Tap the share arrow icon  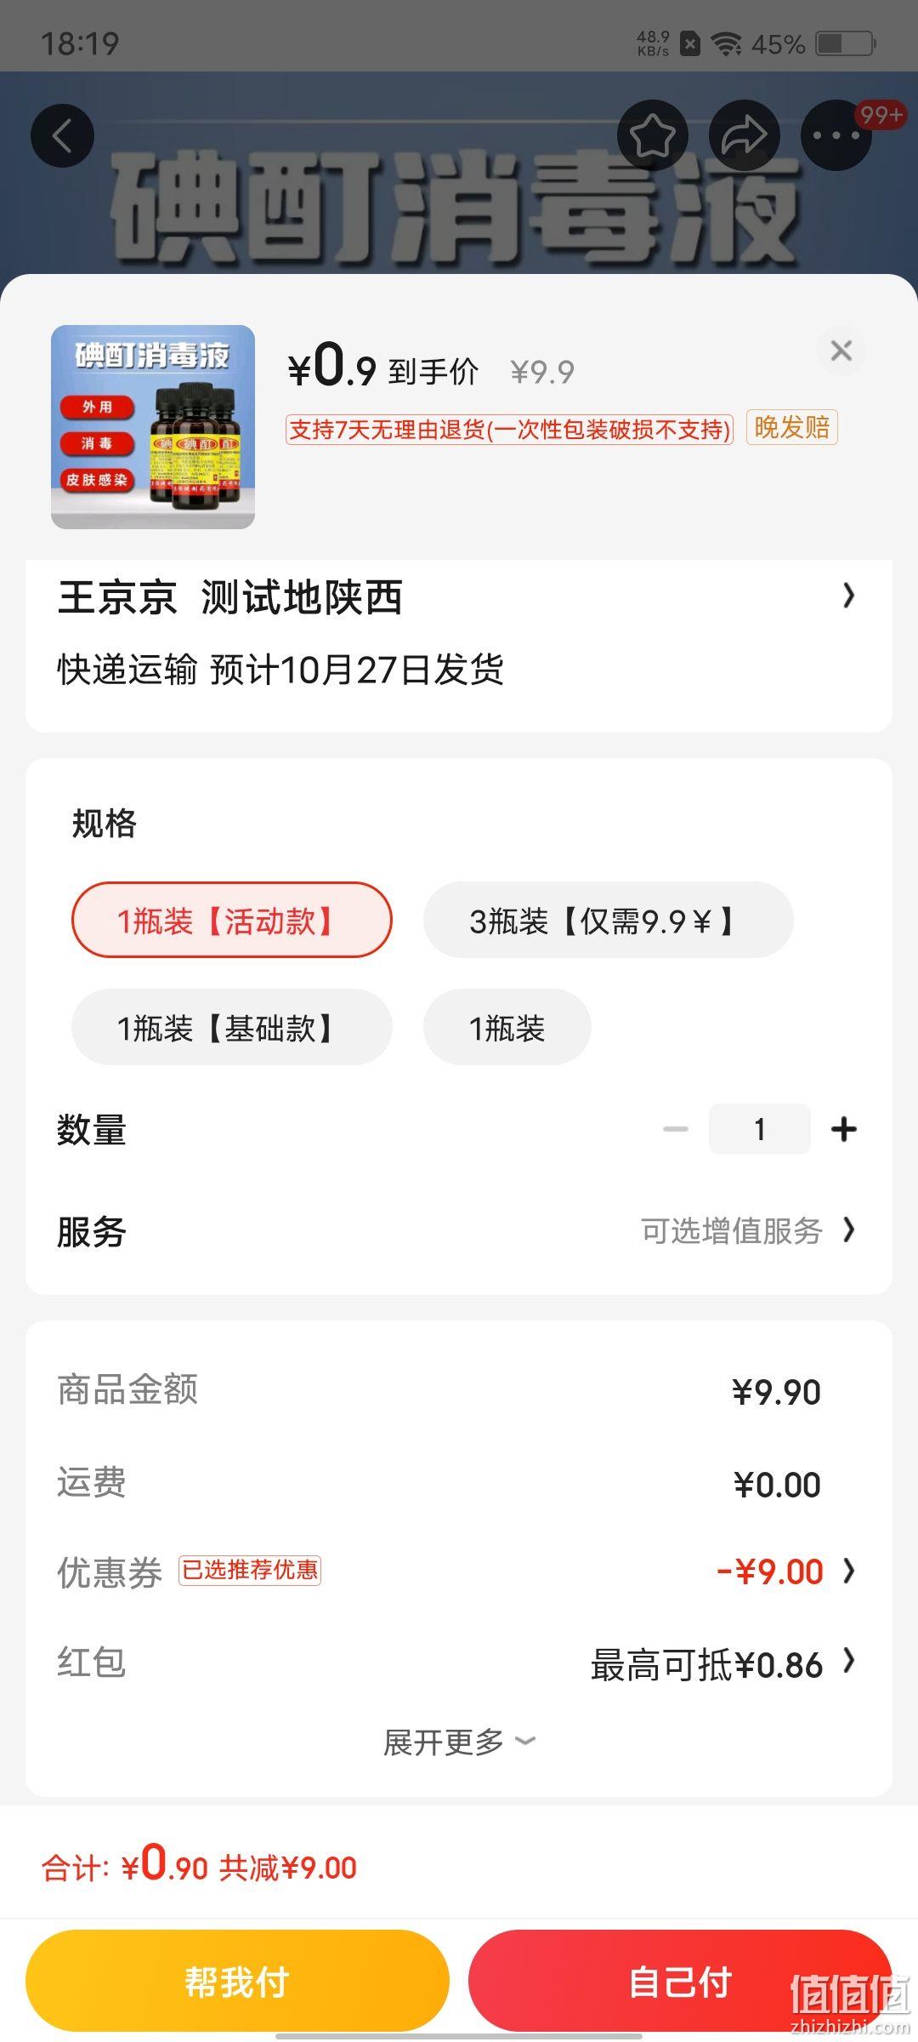(x=744, y=134)
